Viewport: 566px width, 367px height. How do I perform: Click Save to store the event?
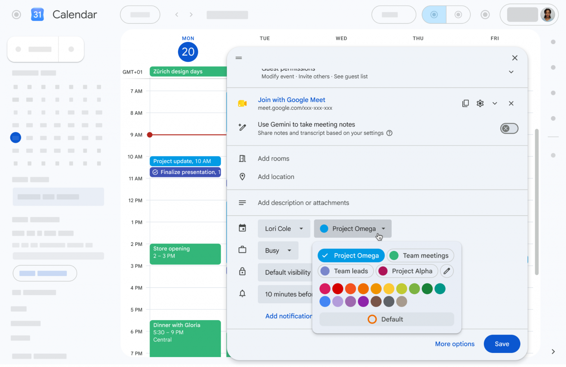coord(502,344)
